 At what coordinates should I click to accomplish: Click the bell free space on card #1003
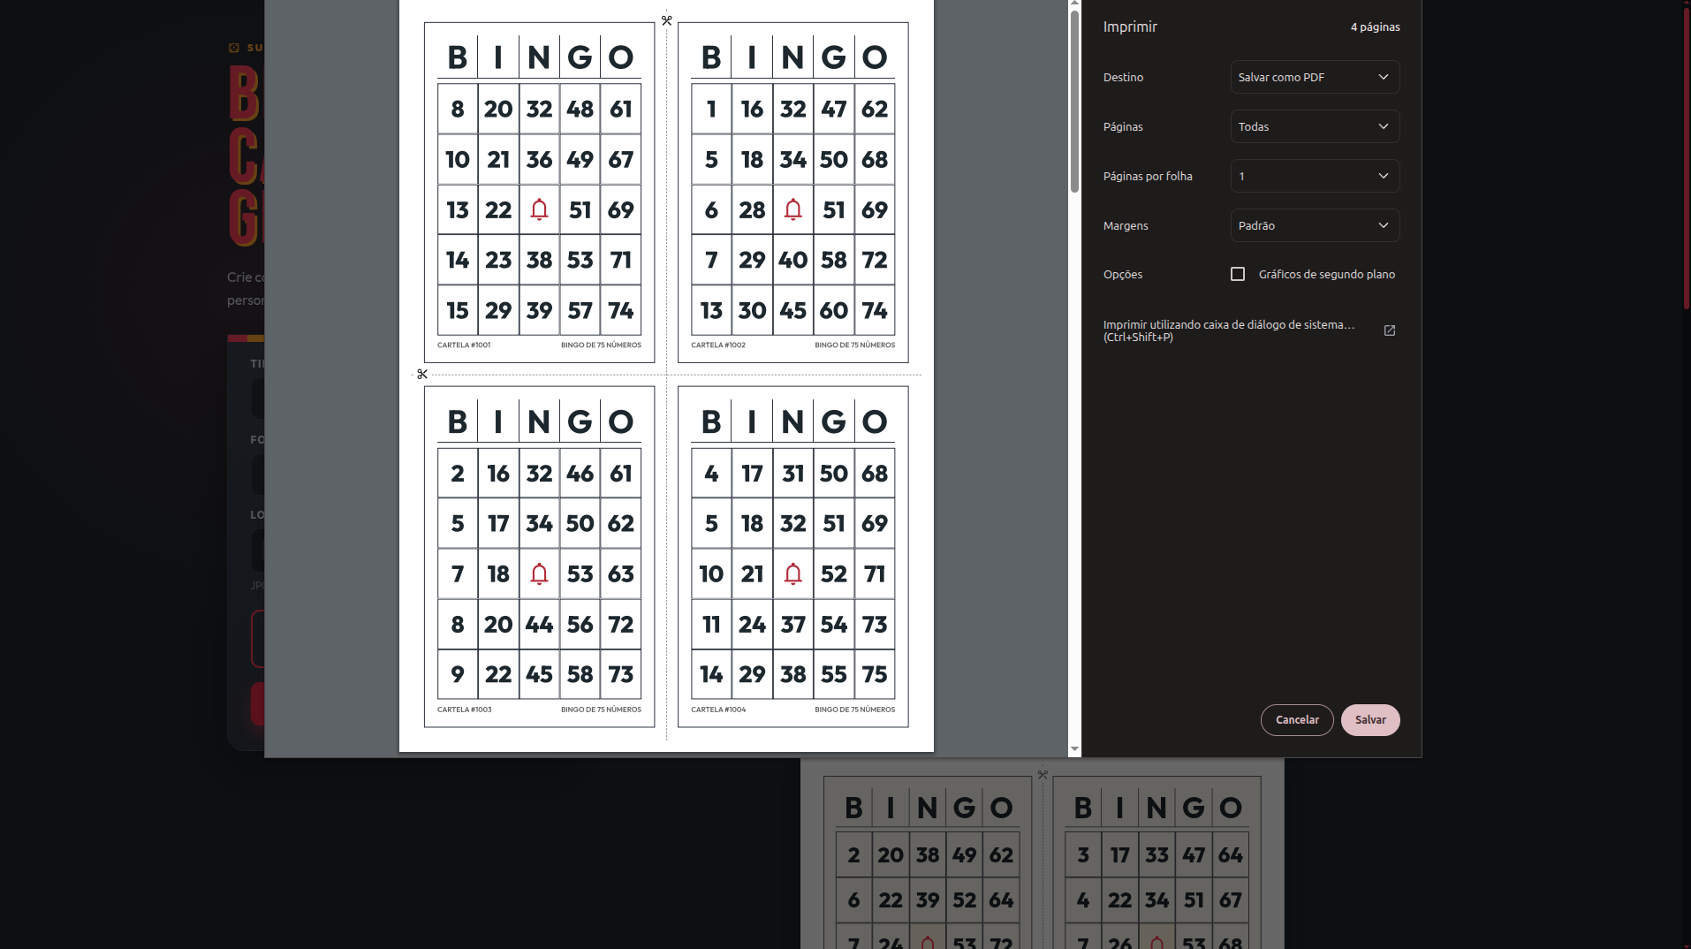[x=539, y=573]
